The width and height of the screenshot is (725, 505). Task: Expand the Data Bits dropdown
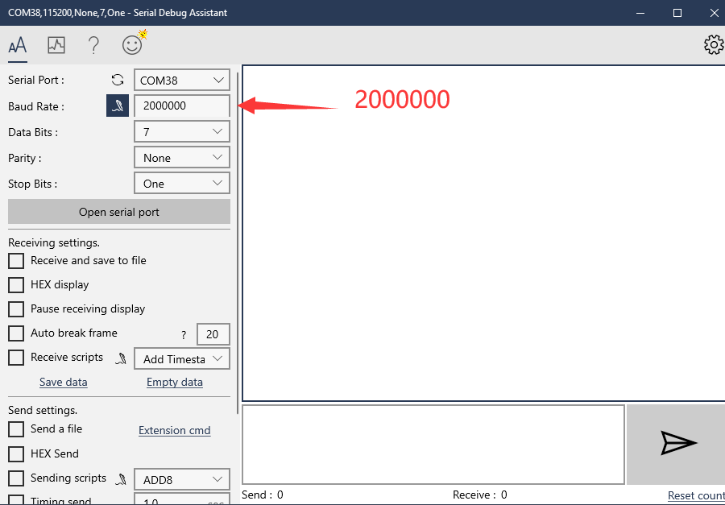pos(182,132)
